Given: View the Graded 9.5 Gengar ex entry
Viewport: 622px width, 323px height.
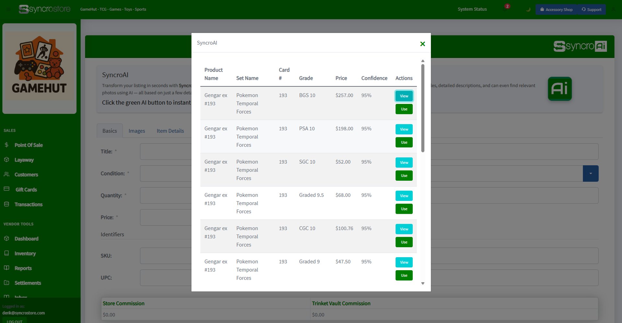Looking at the screenshot, I should click(404, 196).
